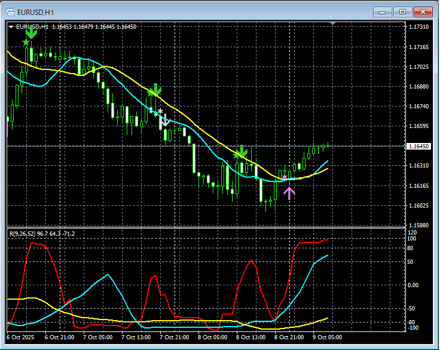Minimize the EURUSD,H1 chart window
440x350 pixels.
(x=383, y=11)
